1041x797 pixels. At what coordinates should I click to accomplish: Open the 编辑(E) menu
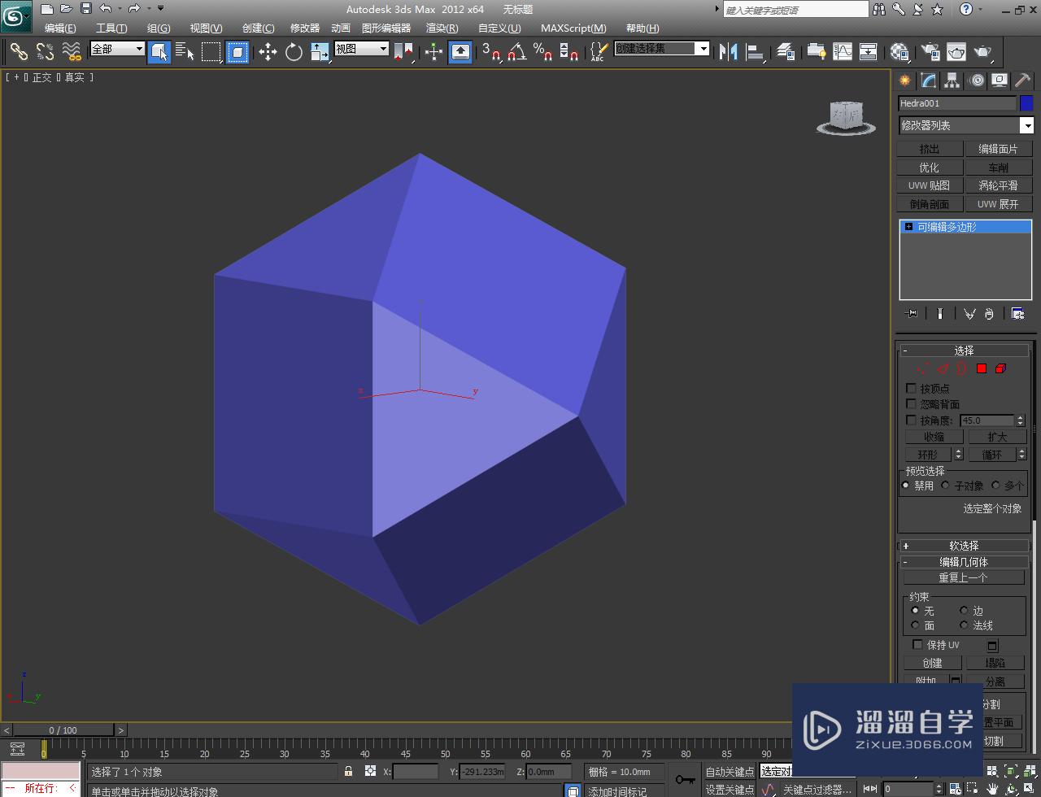coord(60,28)
